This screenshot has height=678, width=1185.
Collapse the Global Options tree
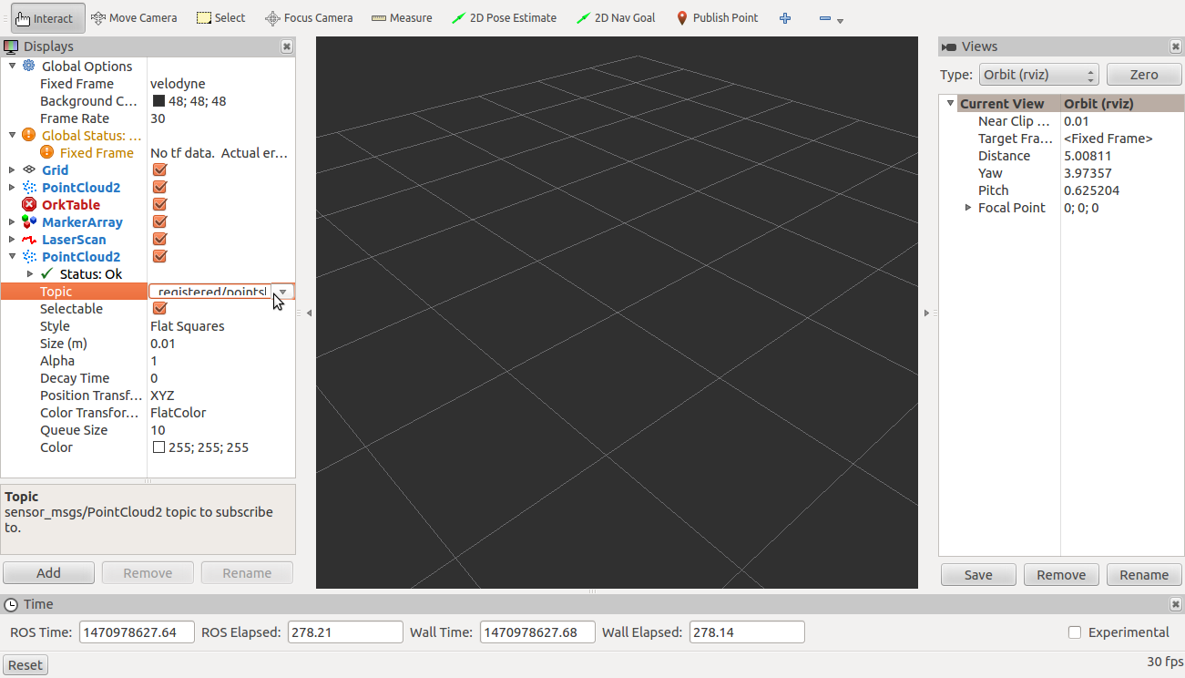pyautogui.click(x=12, y=66)
